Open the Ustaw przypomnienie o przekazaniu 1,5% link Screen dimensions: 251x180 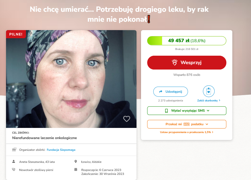187,132
